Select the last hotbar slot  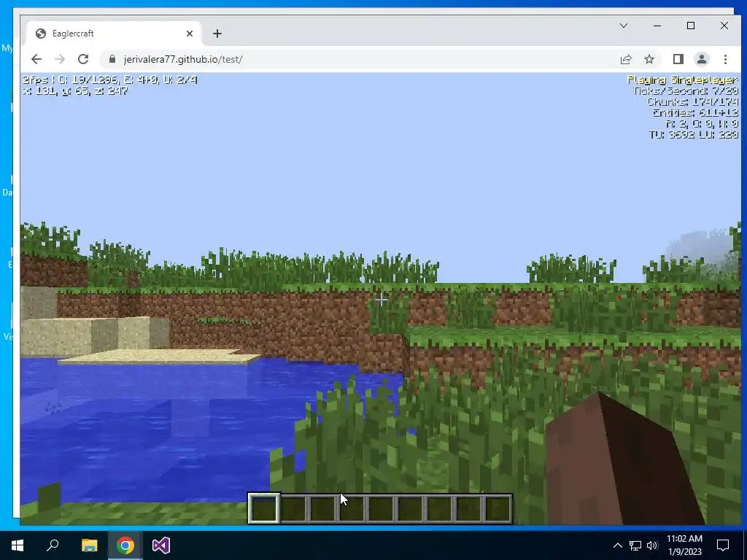click(x=498, y=508)
